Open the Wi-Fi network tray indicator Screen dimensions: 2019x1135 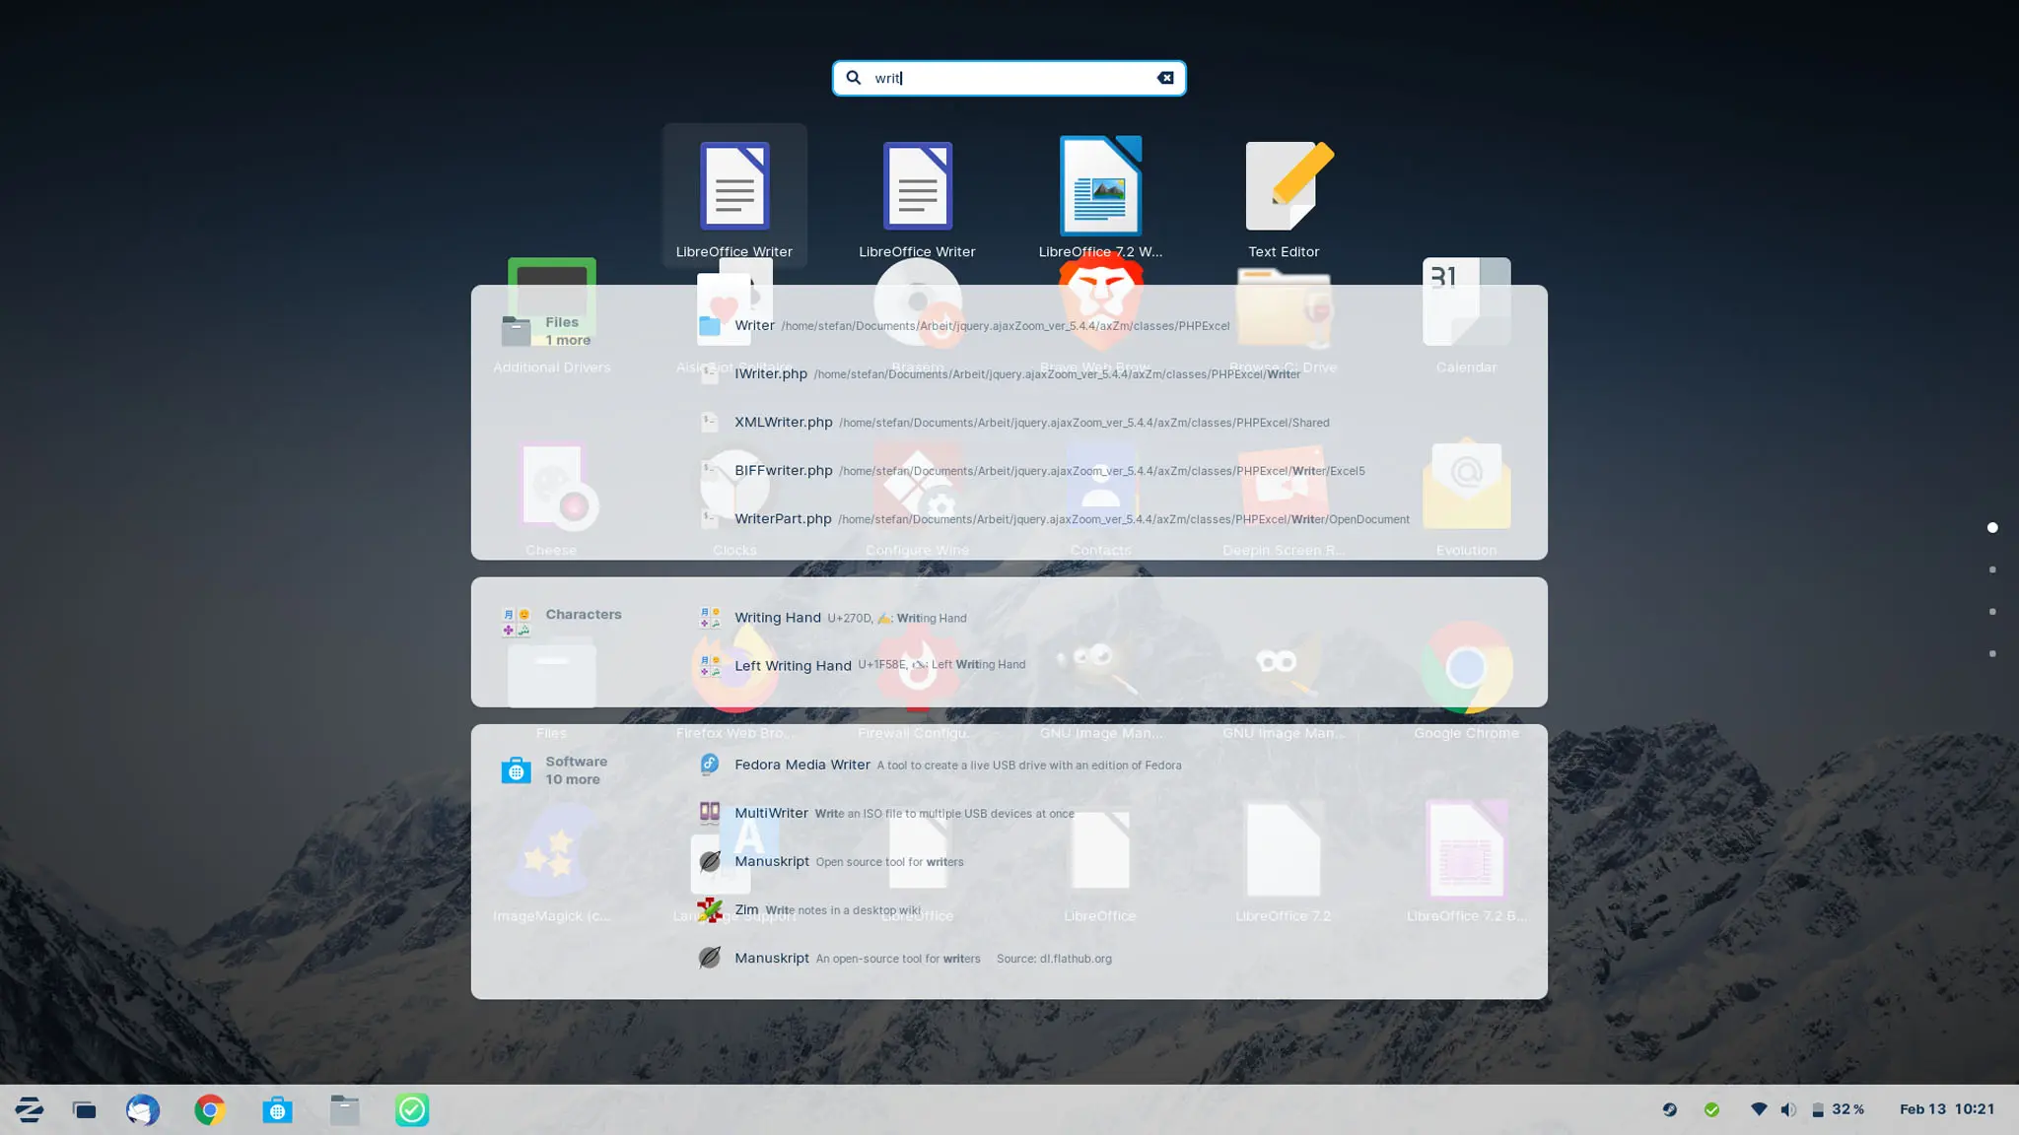tap(1759, 1109)
